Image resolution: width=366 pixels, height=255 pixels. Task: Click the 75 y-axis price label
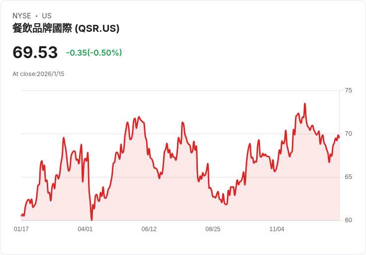coord(349,90)
